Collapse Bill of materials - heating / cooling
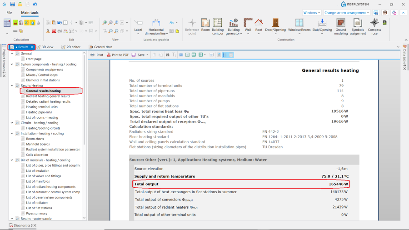This screenshot has width=409, height=230. tap(12, 160)
